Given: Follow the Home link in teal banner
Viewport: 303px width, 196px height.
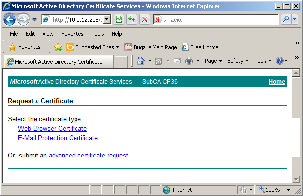Looking at the screenshot, I should (277, 82).
